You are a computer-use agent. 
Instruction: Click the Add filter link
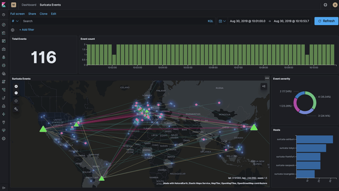[x=27, y=30]
